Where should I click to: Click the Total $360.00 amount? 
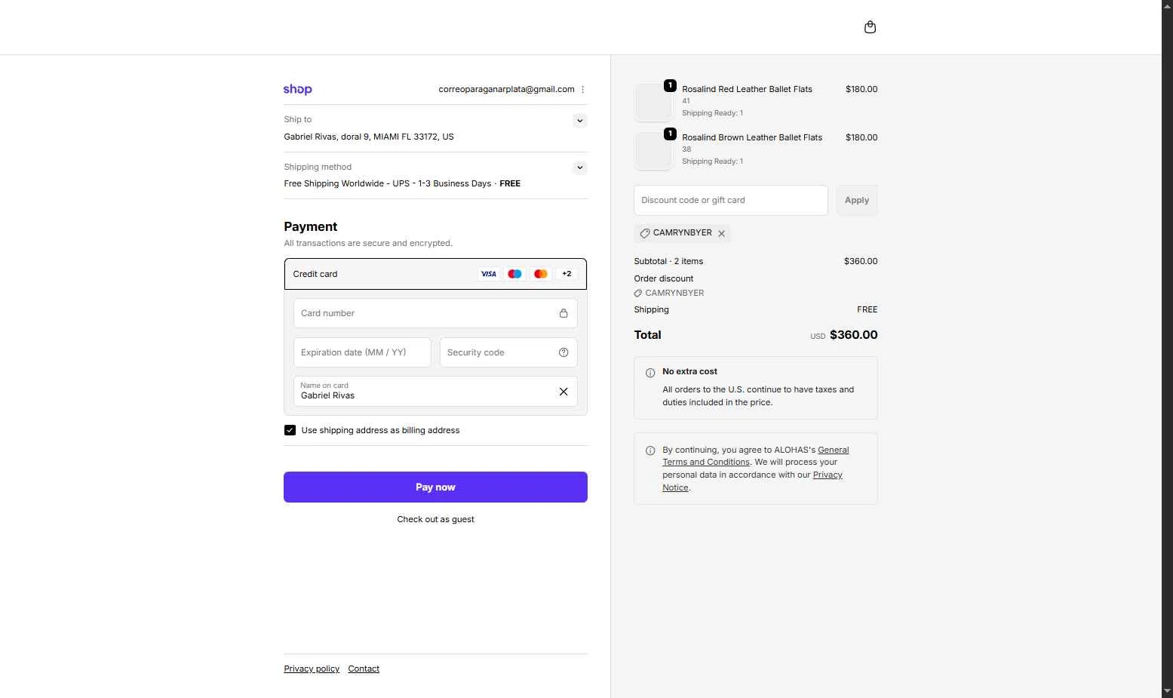pos(853,335)
